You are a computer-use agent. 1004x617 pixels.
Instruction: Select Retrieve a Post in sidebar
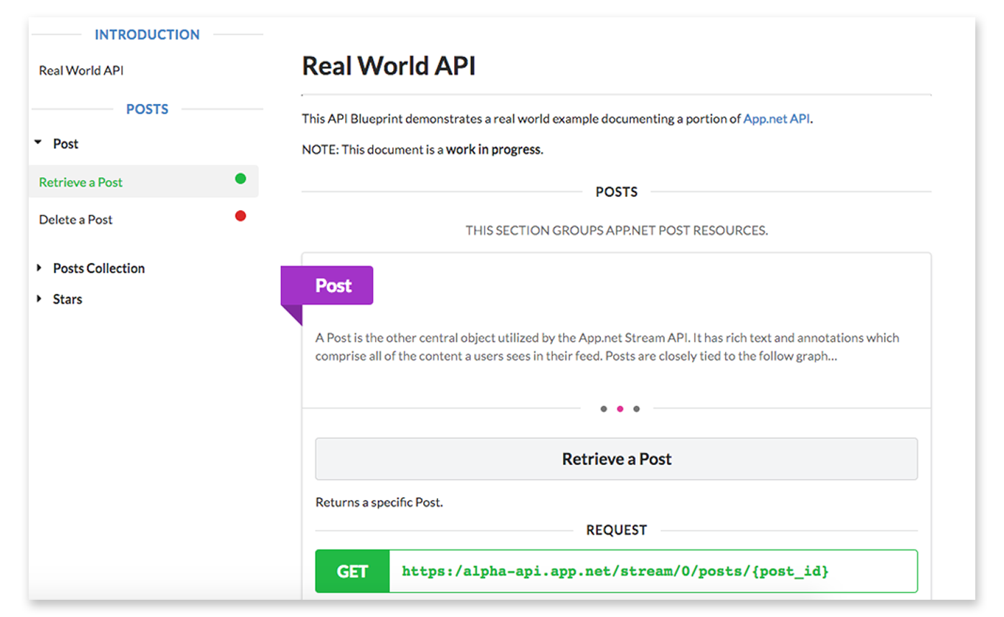[81, 182]
